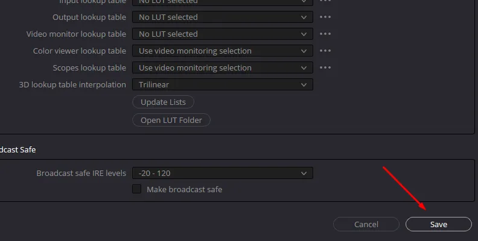Save the project settings
Viewport: 478px width, 241px height.
tap(439, 224)
